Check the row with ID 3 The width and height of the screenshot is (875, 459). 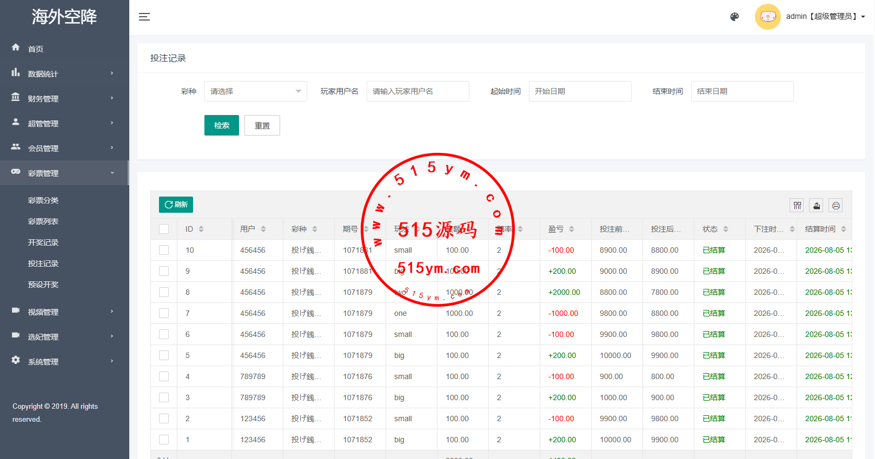[164, 397]
